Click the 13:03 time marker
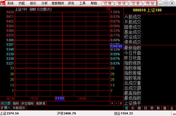Viewport: 176px width, 116px height. 60,98
